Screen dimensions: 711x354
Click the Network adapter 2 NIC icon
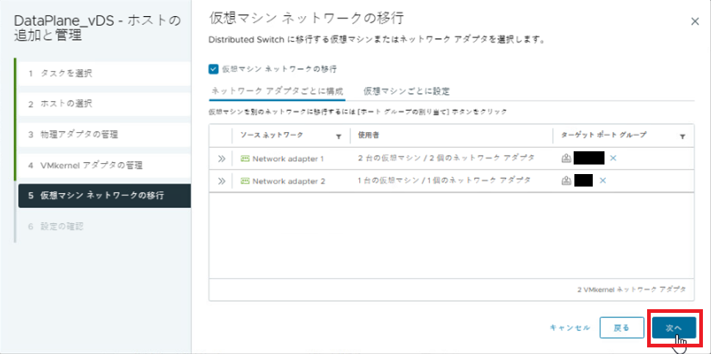tap(245, 181)
